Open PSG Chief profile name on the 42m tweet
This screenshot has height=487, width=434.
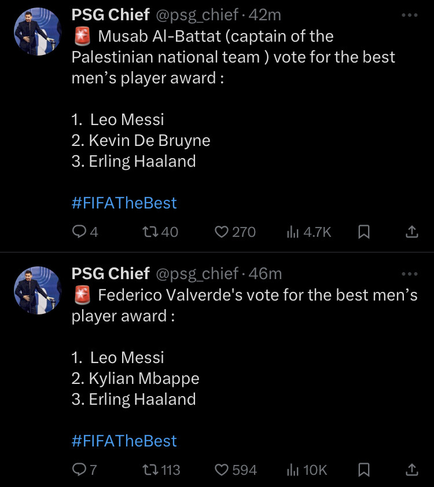[111, 14]
